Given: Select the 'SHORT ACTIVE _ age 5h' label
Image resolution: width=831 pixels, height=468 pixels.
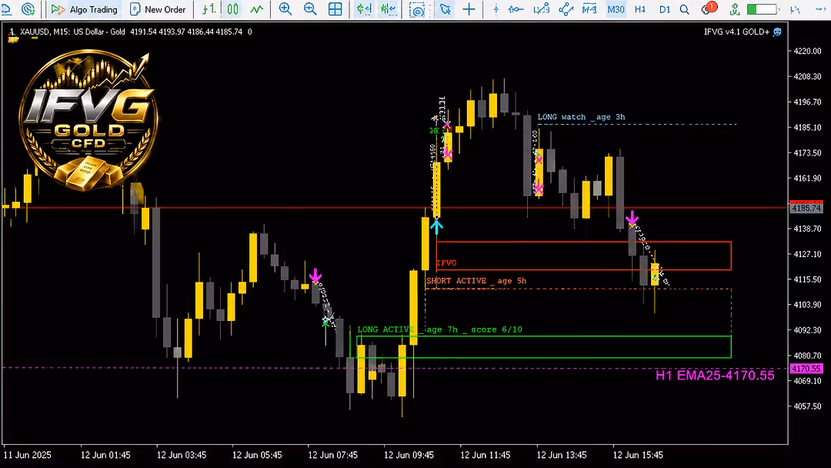Looking at the screenshot, I should (x=476, y=281).
